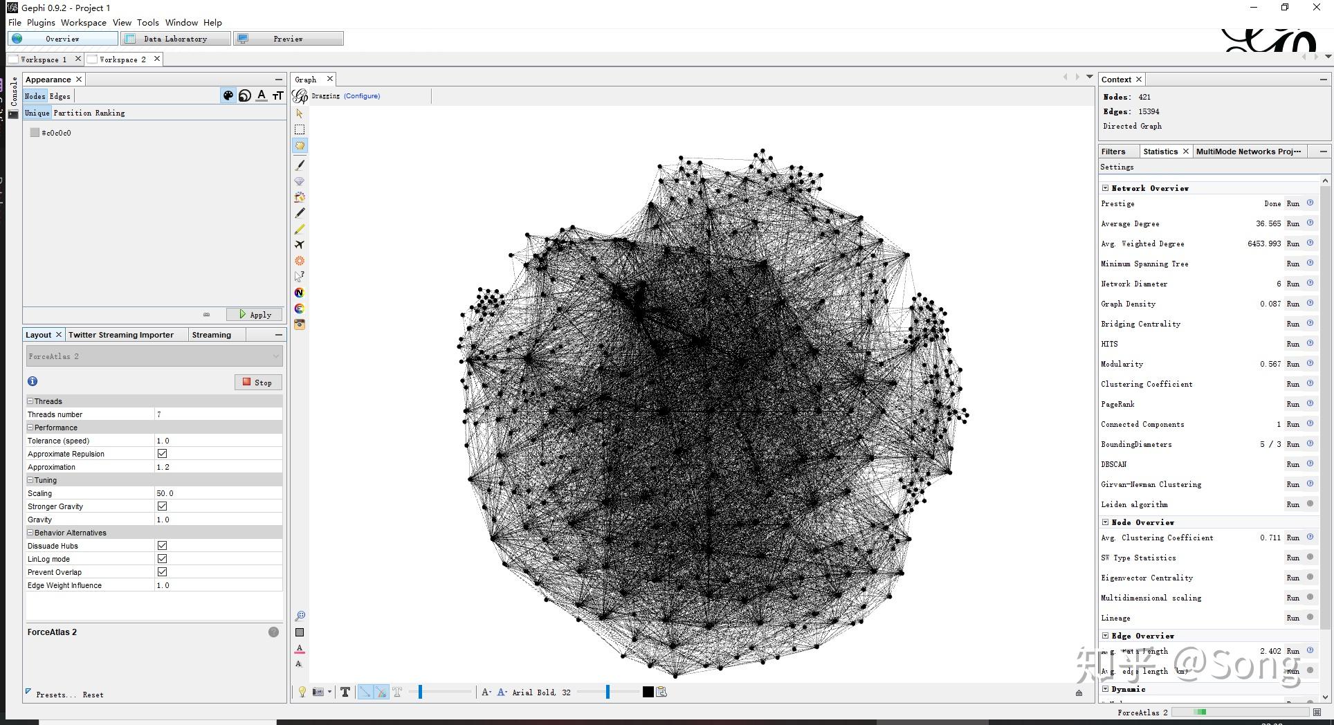Click the Apply button in Appearance
This screenshot has height=725, width=1334.
(x=255, y=315)
